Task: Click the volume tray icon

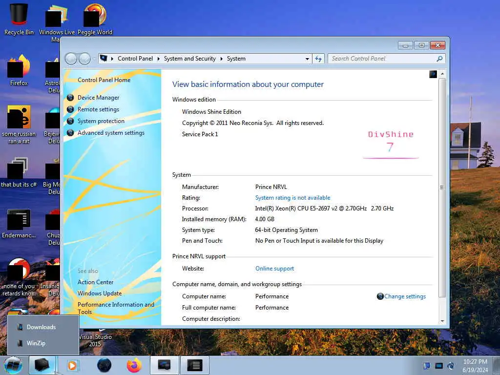Action: [451, 366]
